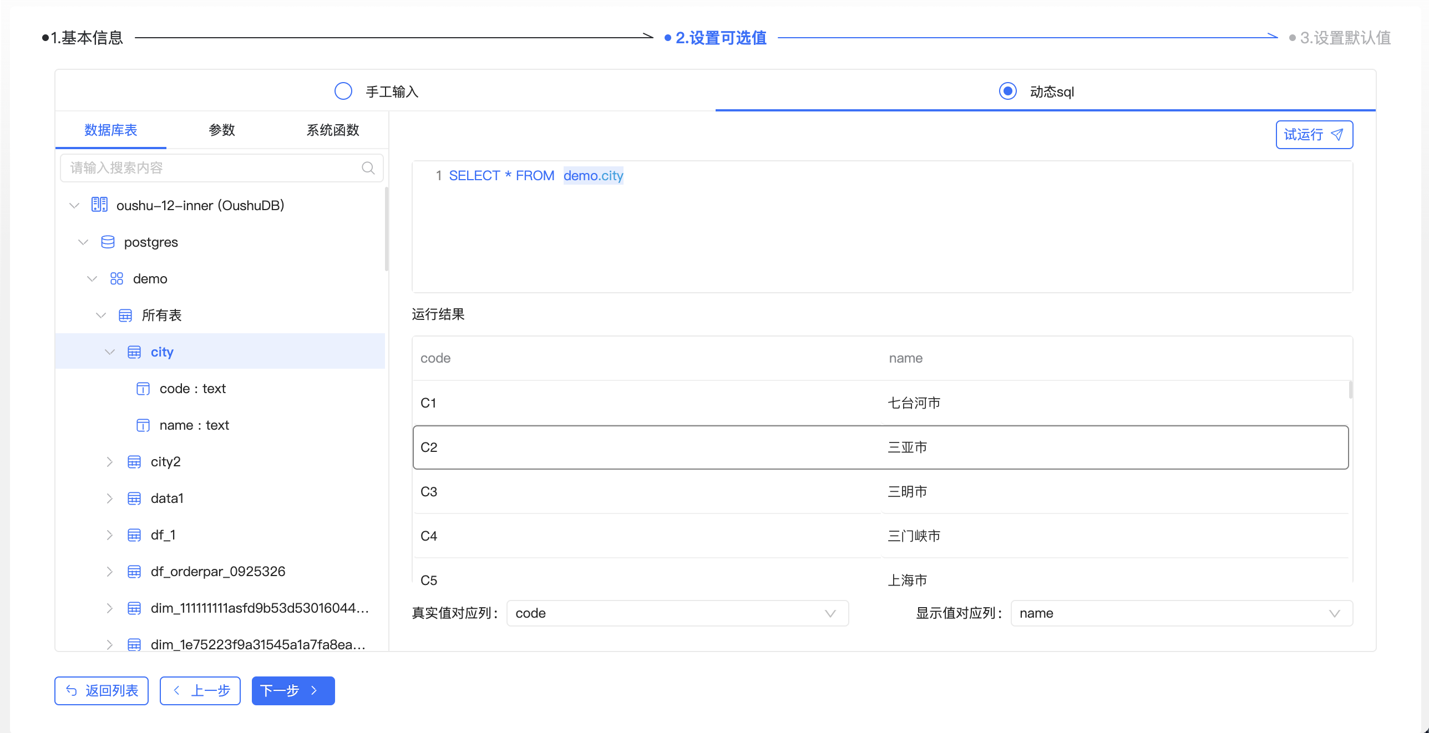Focus the 请输入搜索内容 search field
This screenshot has width=1429, height=733.
(222, 168)
